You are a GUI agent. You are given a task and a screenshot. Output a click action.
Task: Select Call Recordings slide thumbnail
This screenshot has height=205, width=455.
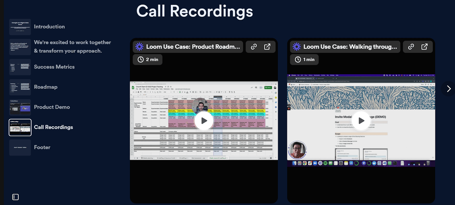pyautogui.click(x=20, y=127)
